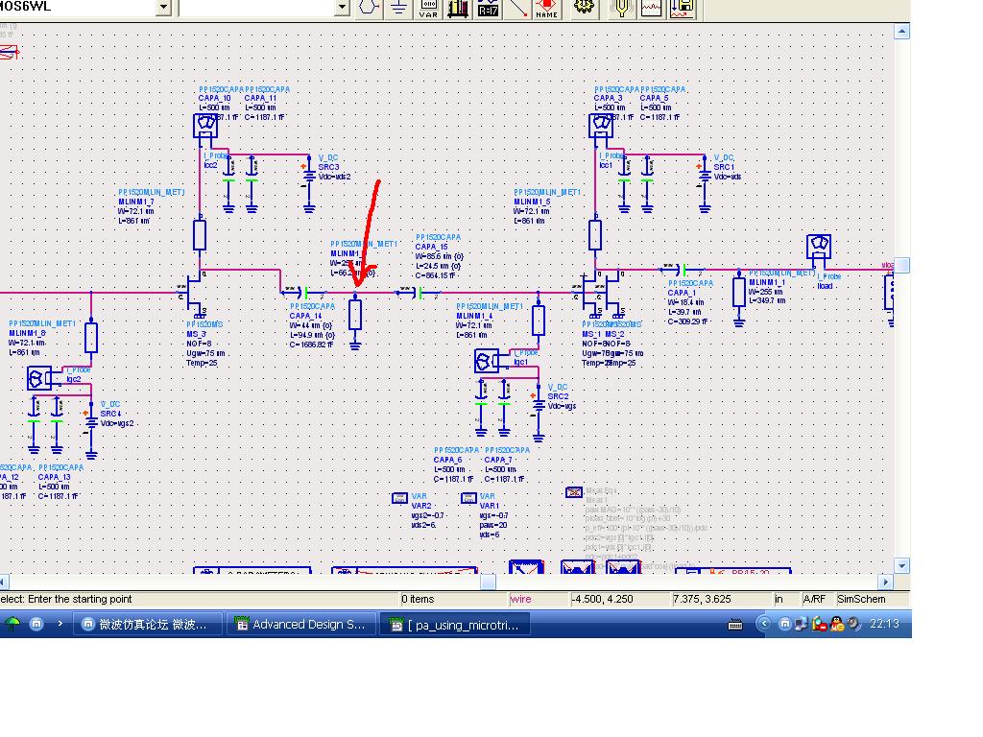Open the HOS6WL palette dropdown arrow
Image resolution: width=983 pixels, height=737 pixels.
[163, 8]
